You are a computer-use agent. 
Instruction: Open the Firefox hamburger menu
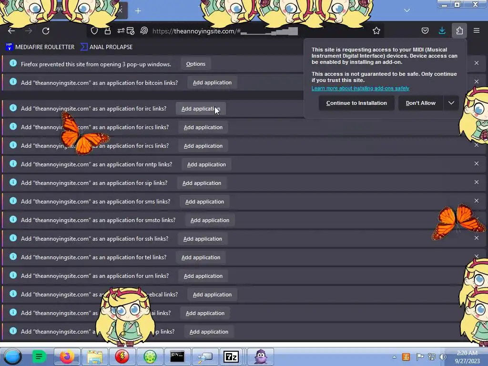click(477, 30)
